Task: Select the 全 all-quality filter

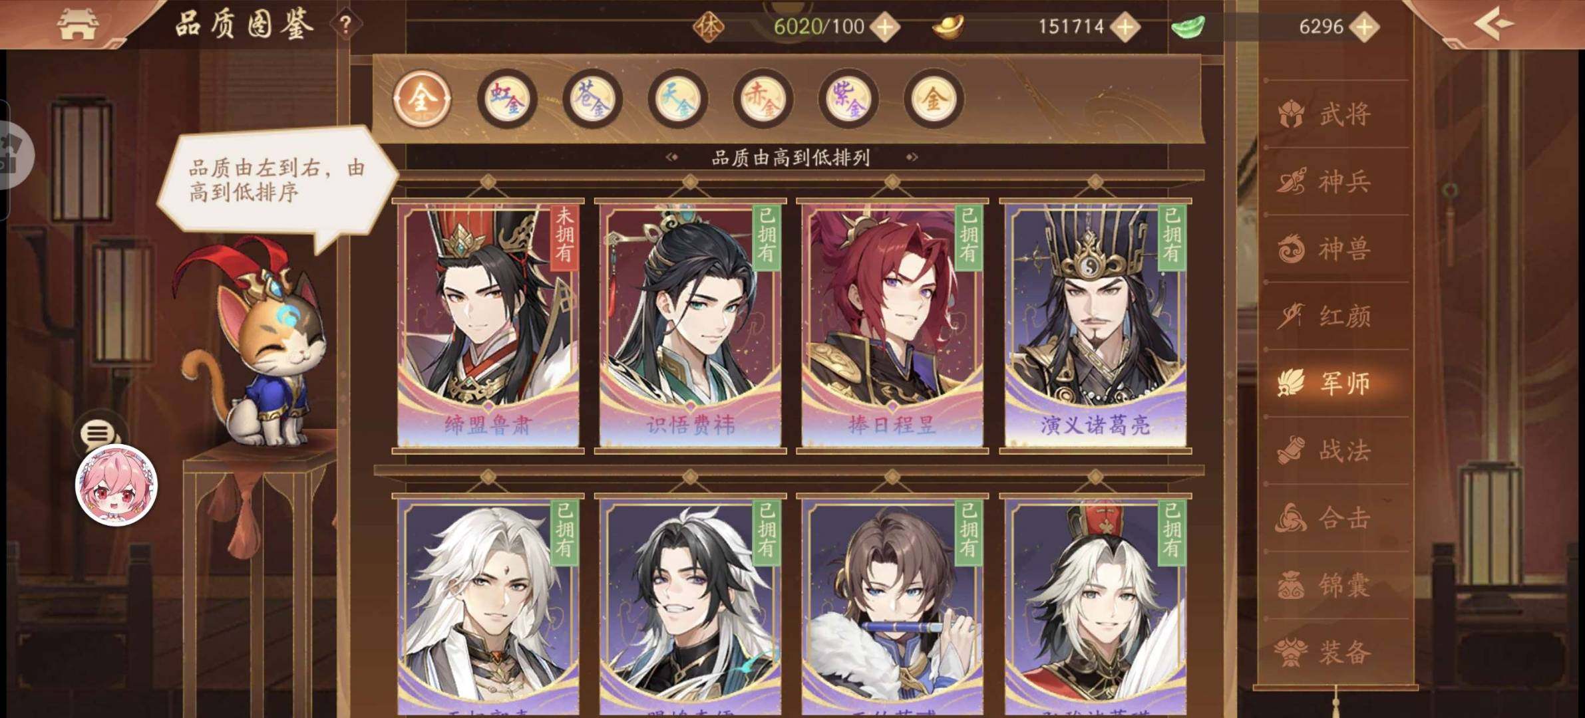Action: click(x=422, y=99)
